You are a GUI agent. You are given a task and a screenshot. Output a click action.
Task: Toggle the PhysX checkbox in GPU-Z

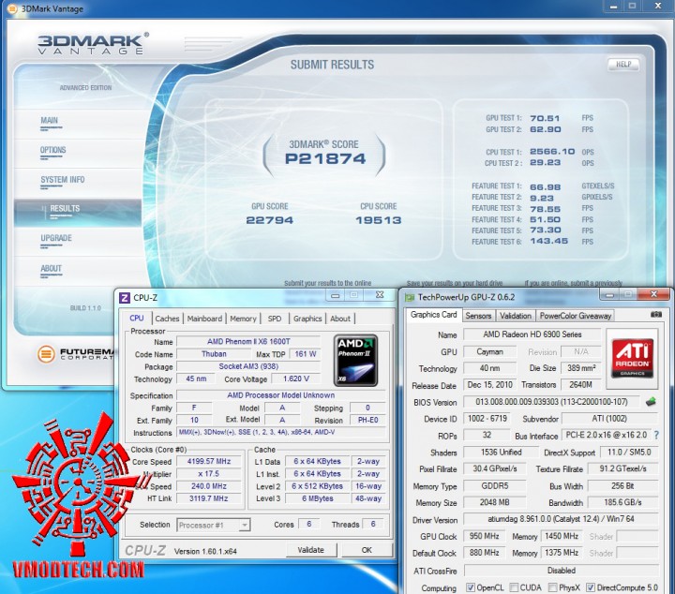click(553, 587)
